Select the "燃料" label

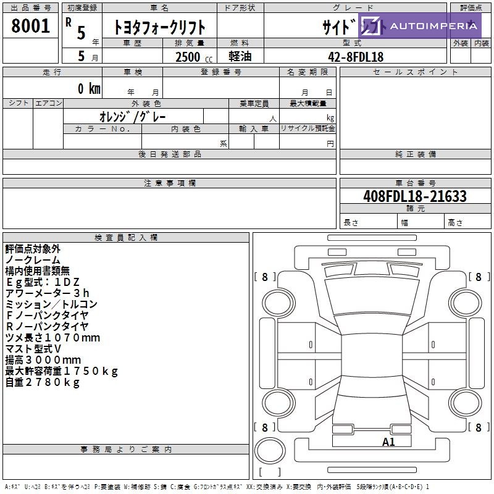click(240, 43)
